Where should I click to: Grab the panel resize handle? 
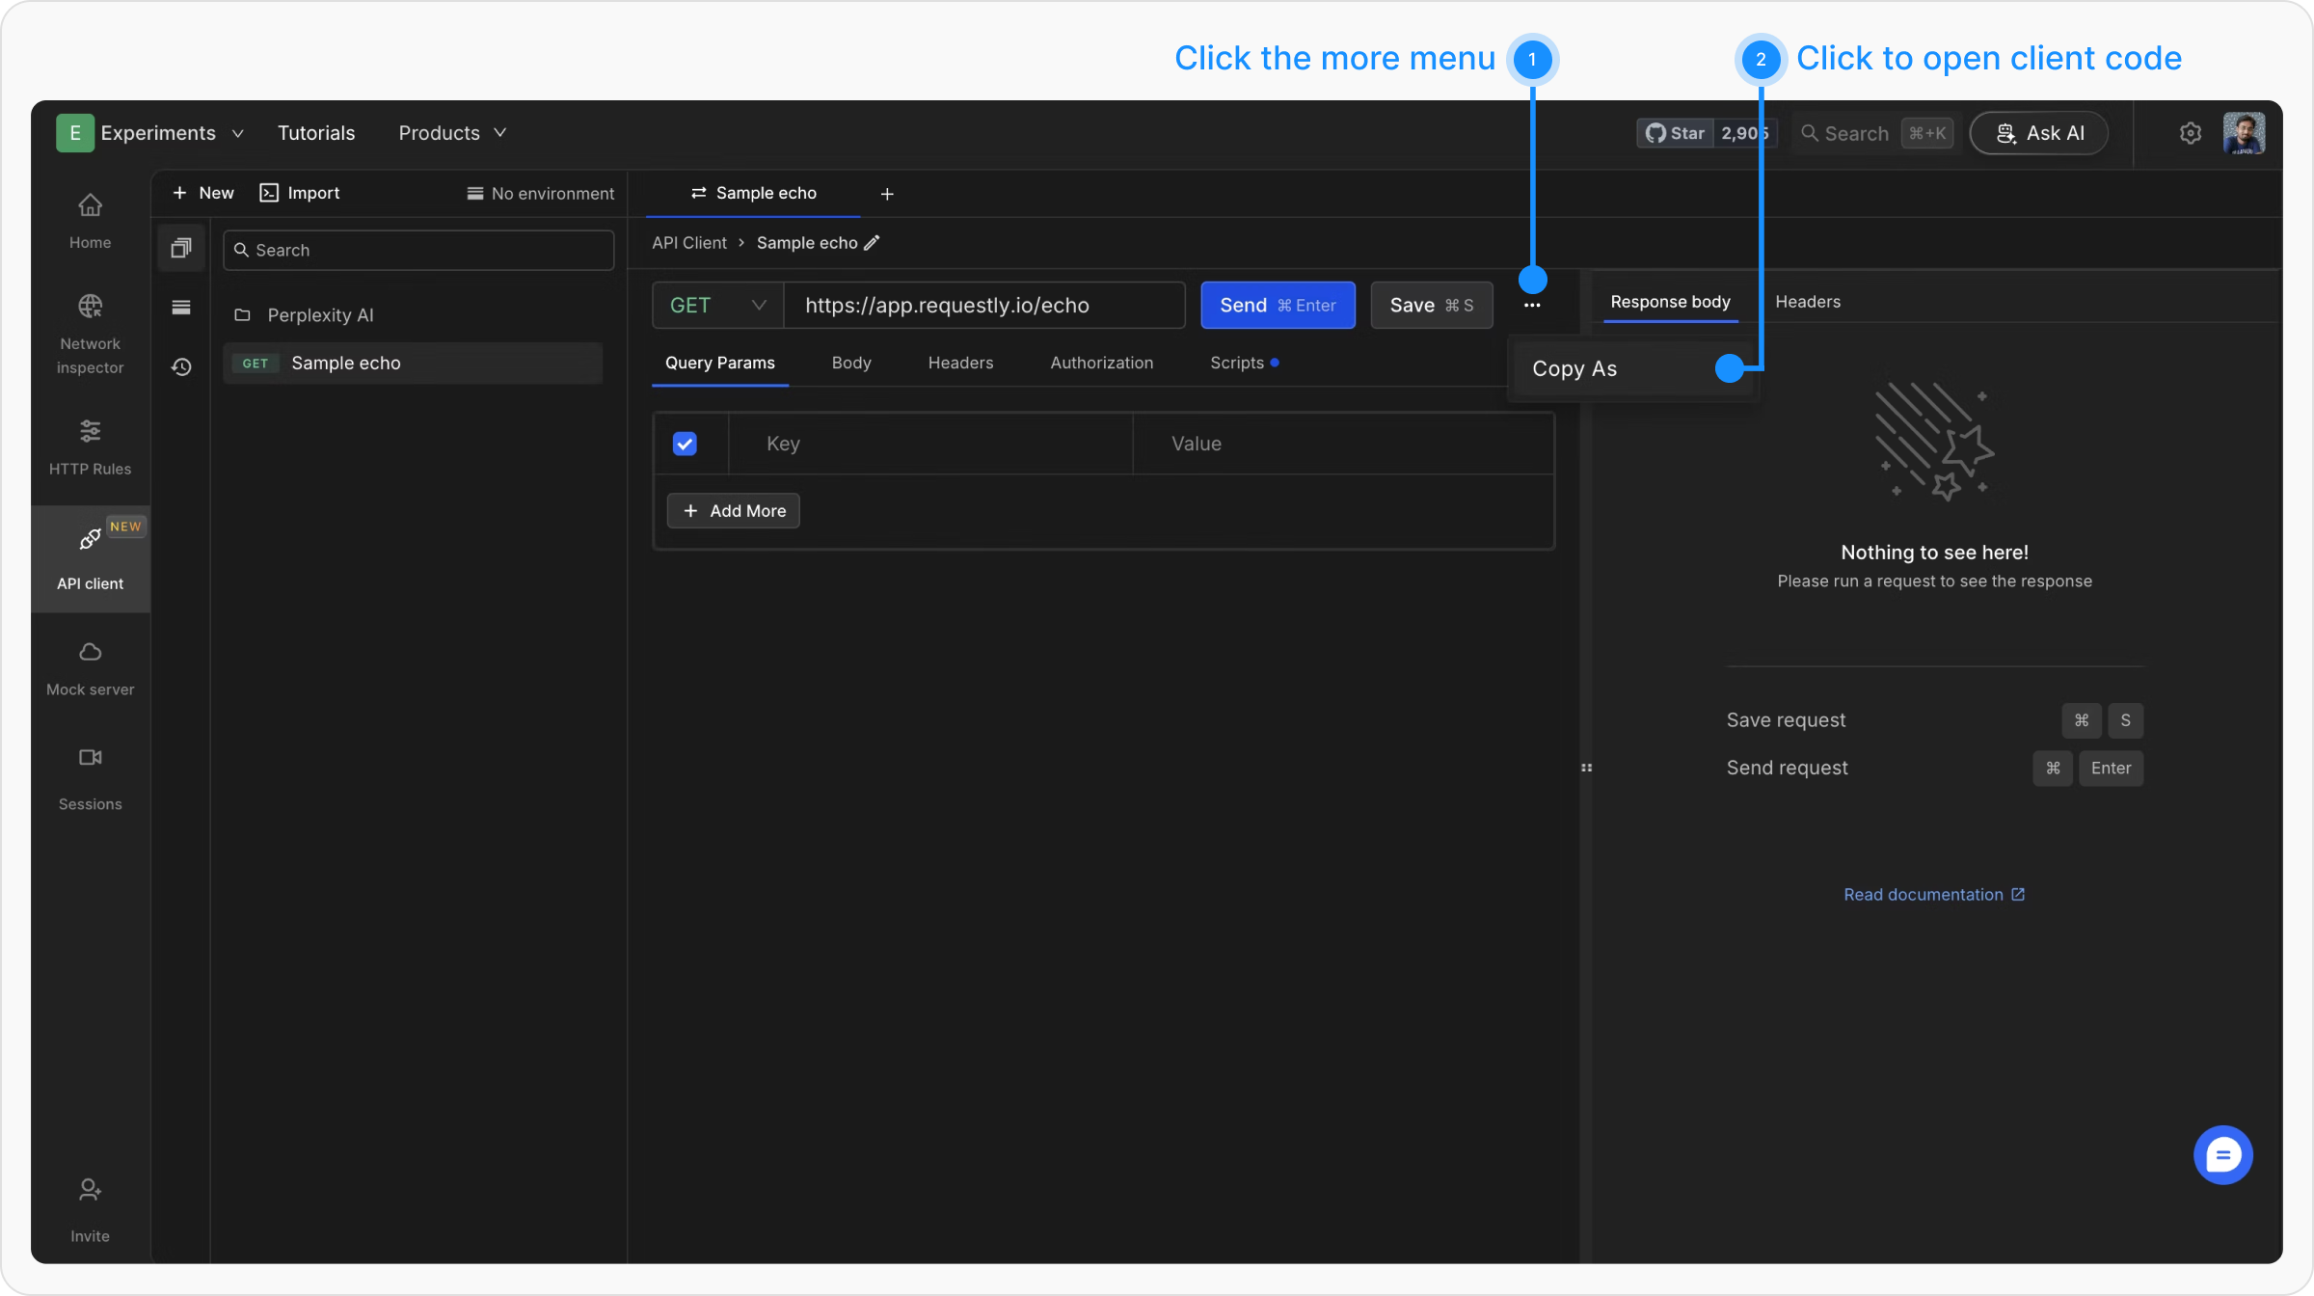pos(1586,769)
